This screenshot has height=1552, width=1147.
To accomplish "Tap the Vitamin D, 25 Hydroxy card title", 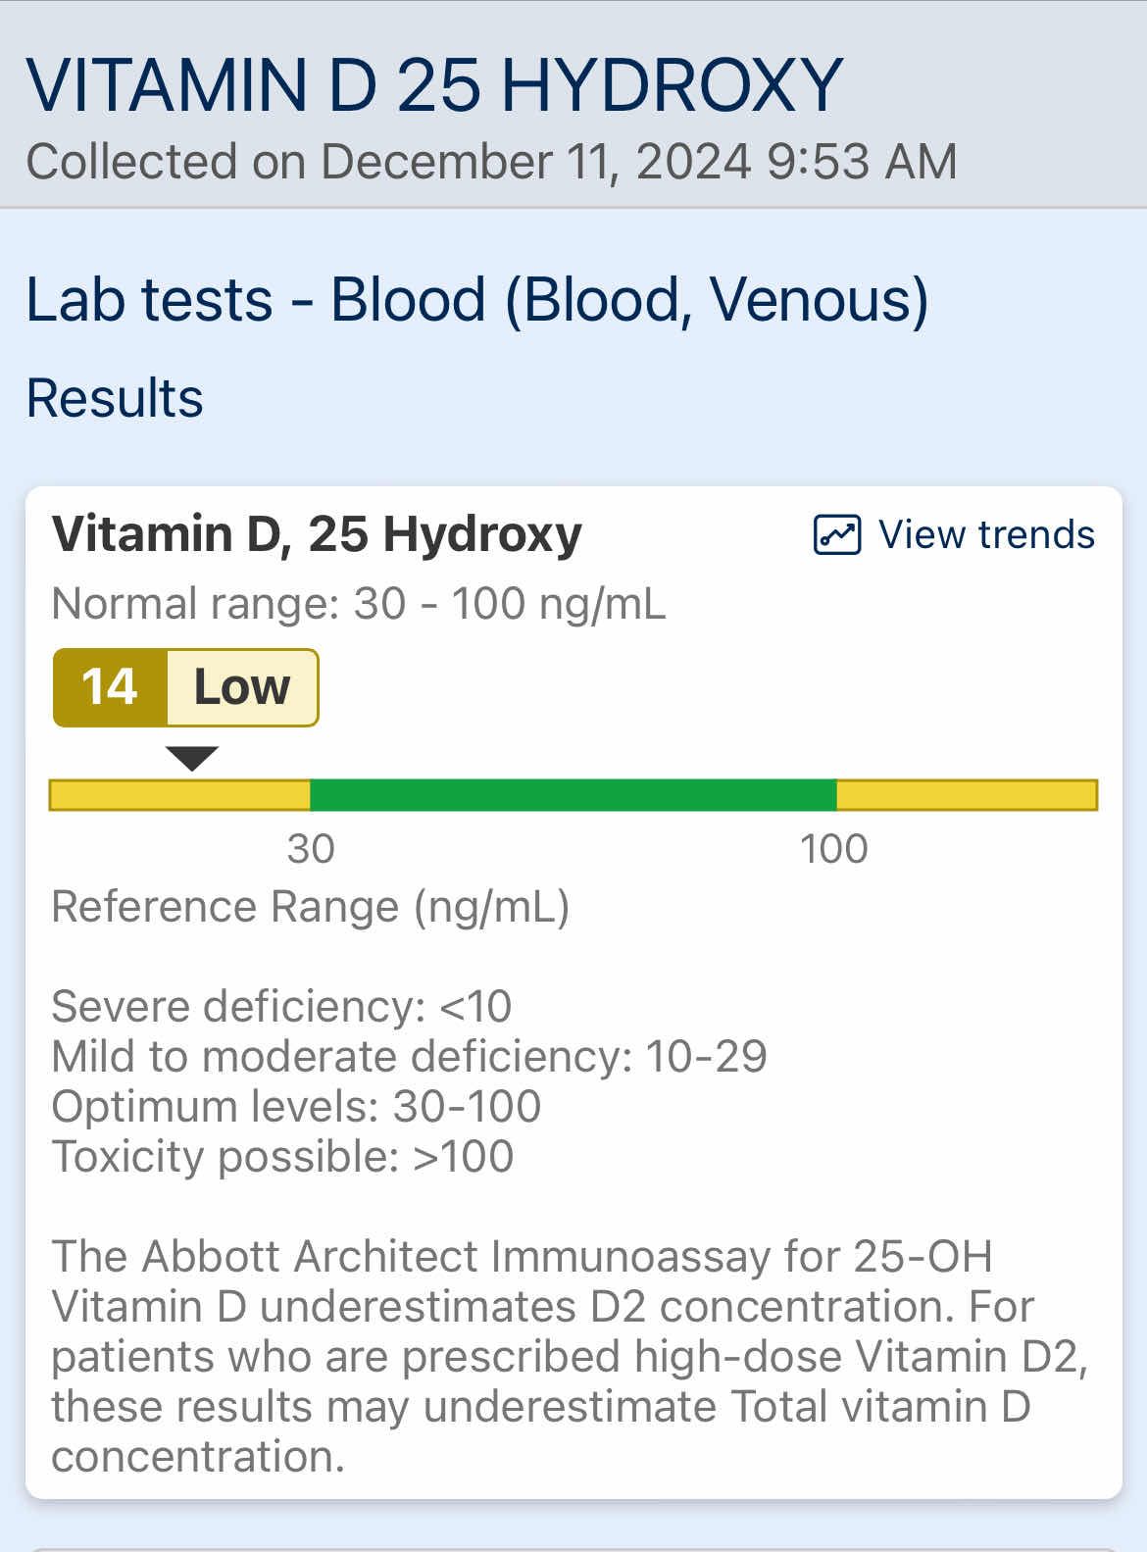I will tap(317, 535).
